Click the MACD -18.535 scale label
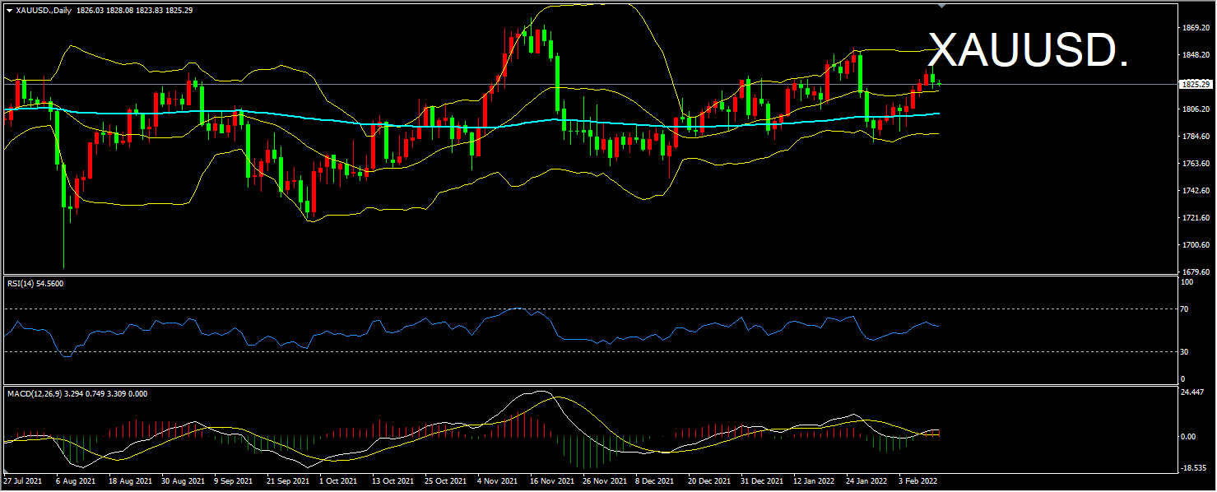Image resolution: width=1217 pixels, height=492 pixels. [1193, 467]
